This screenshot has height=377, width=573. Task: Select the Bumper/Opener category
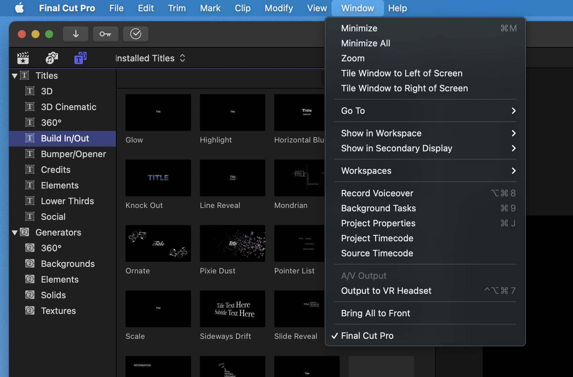pyautogui.click(x=62, y=154)
